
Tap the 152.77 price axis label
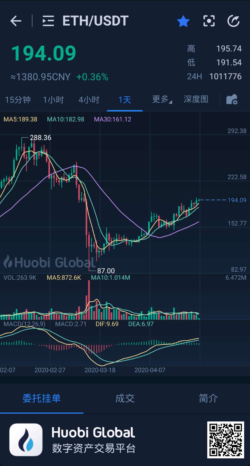pyautogui.click(x=237, y=223)
